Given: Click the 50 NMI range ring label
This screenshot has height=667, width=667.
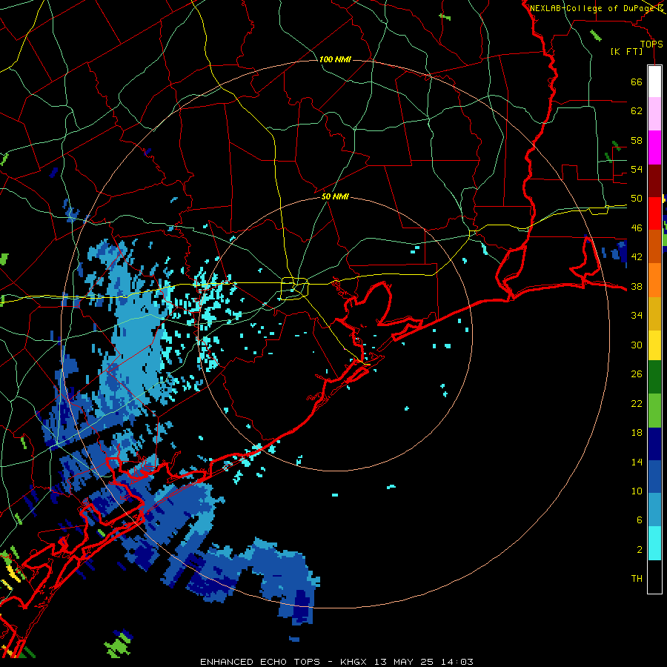Looking at the screenshot, I should tap(335, 196).
